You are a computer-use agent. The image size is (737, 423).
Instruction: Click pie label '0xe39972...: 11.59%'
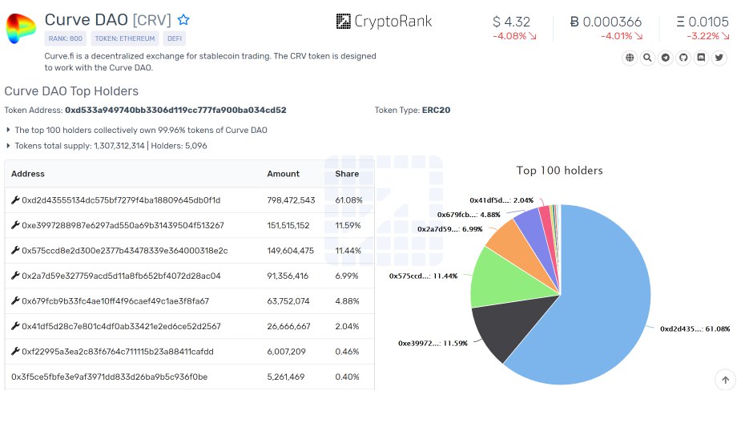pyautogui.click(x=433, y=343)
